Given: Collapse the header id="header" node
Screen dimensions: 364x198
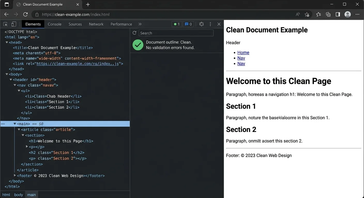Looking at the screenshot, I should (x=11, y=80).
